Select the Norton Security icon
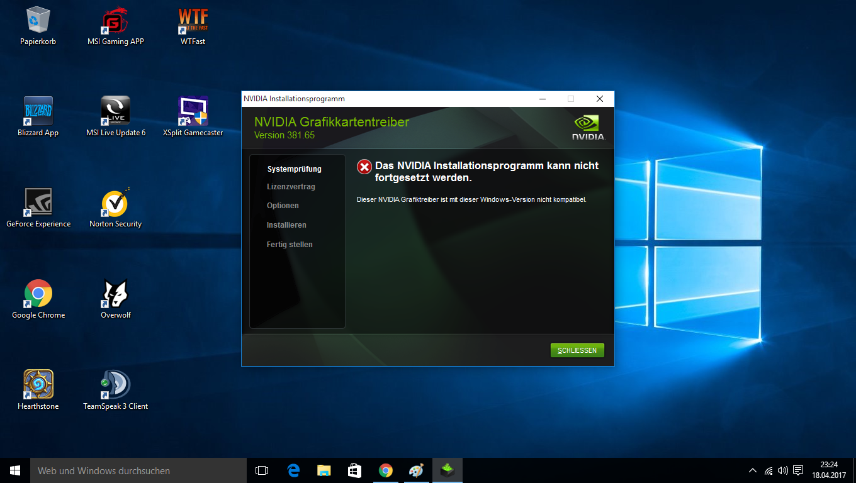 pos(116,209)
